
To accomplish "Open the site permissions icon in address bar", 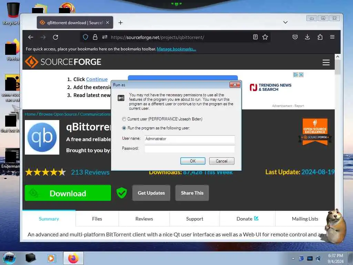I will click(105, 37).
